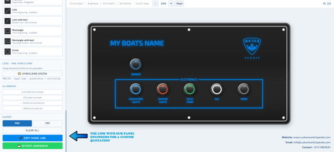
Task: Select the Rectangle engraving icon
Action: [8, 31]
